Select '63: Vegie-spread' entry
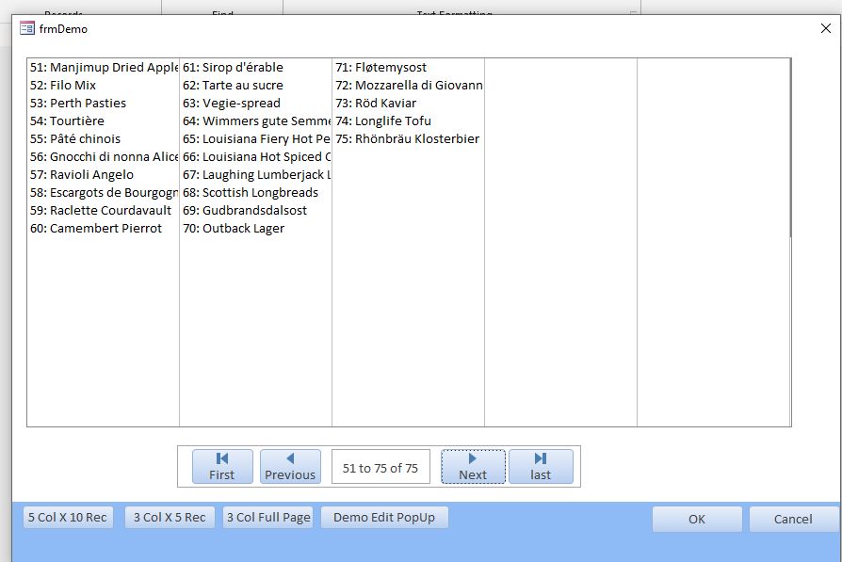This screenshot has width=842, height=562. pyautogui.click(x=255, y=103)
